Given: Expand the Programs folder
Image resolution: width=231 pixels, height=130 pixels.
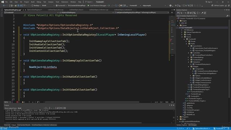Looking at the screenshot, I should 178,117.
